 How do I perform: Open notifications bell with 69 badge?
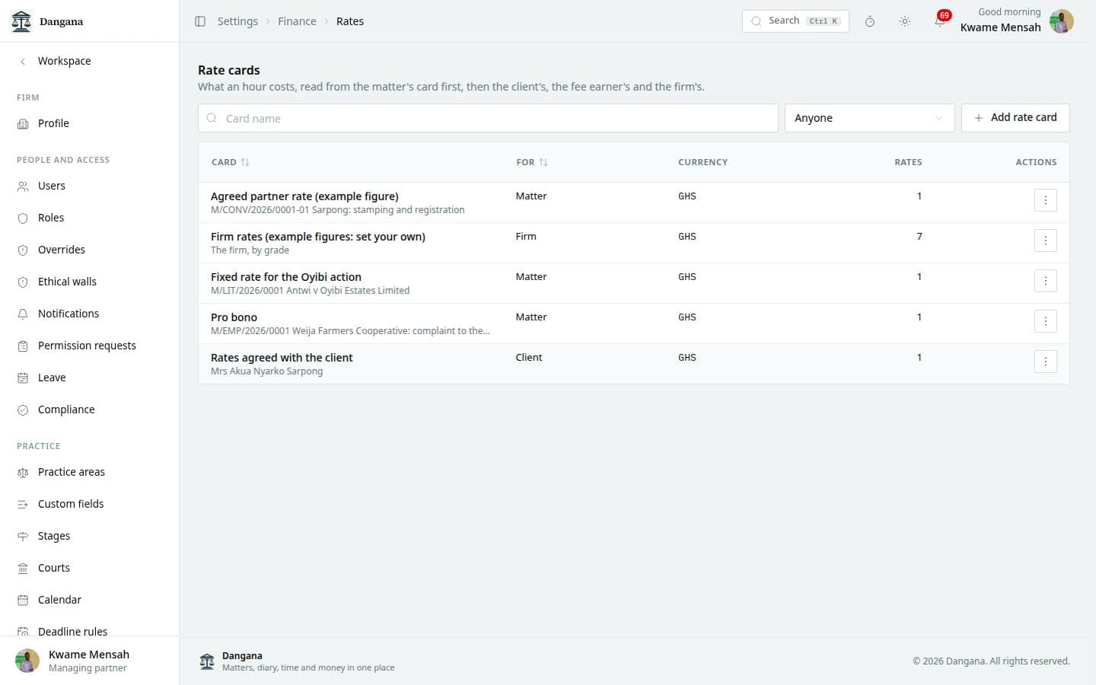pyautogui.click(x=941, y=21)
